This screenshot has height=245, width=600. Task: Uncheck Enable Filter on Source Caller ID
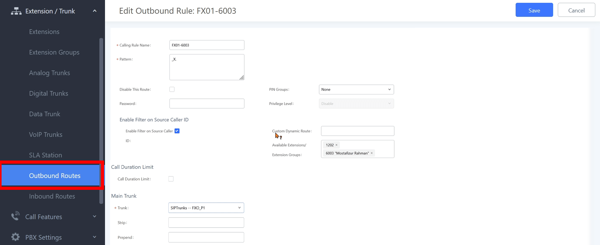177,131
